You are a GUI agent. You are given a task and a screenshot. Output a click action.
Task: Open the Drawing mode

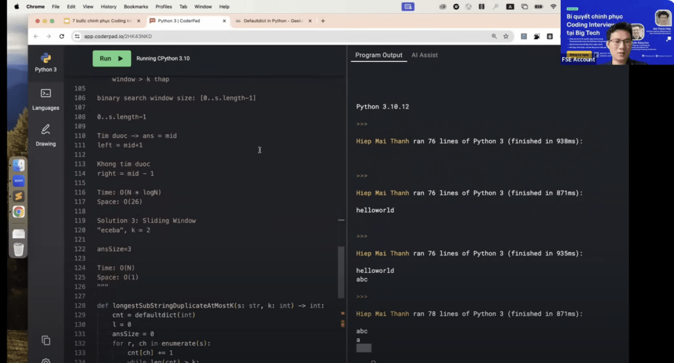click(45, 135)
